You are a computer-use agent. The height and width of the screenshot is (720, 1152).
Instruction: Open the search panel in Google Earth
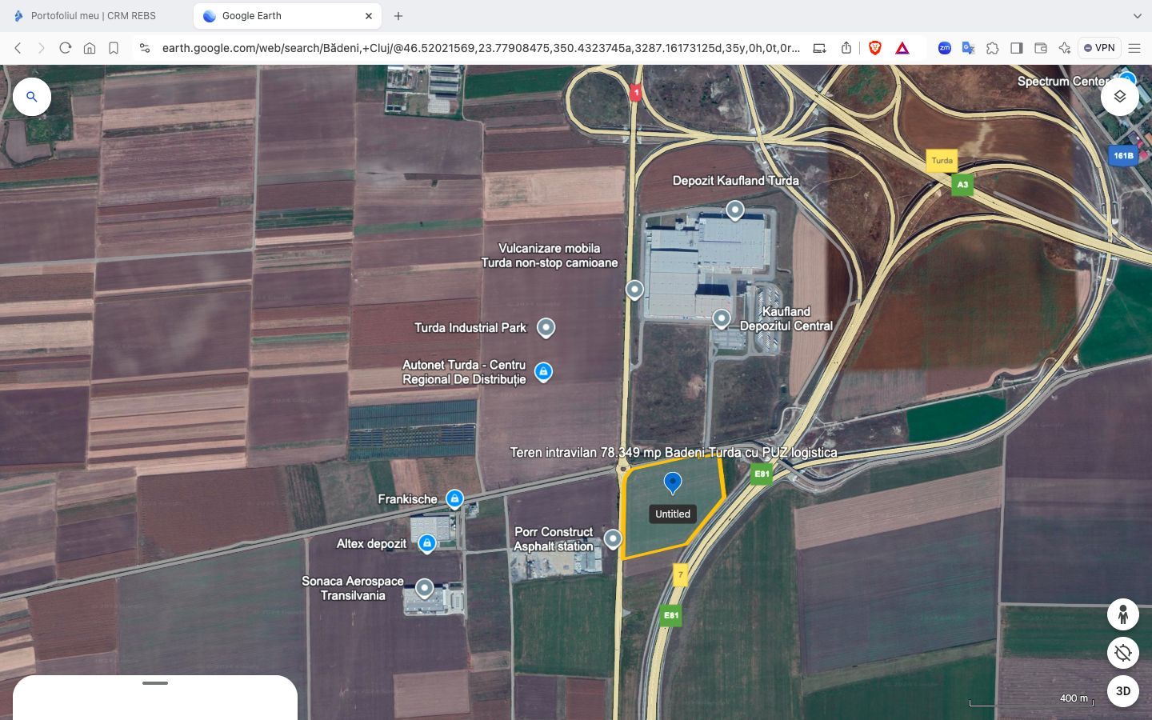tap(32, 96)
